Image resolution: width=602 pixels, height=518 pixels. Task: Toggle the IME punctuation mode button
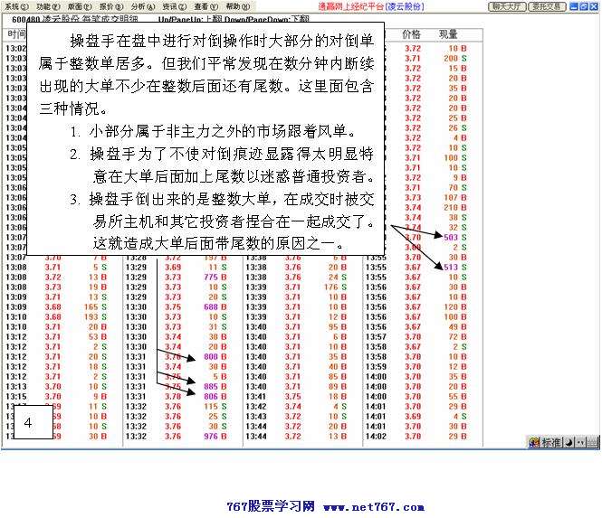[579, 443]
